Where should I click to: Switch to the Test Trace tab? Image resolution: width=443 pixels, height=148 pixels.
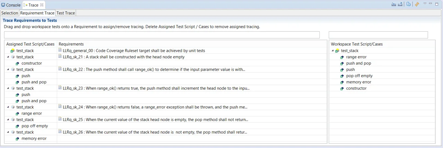pyautogui.click(x=66, y=13)
